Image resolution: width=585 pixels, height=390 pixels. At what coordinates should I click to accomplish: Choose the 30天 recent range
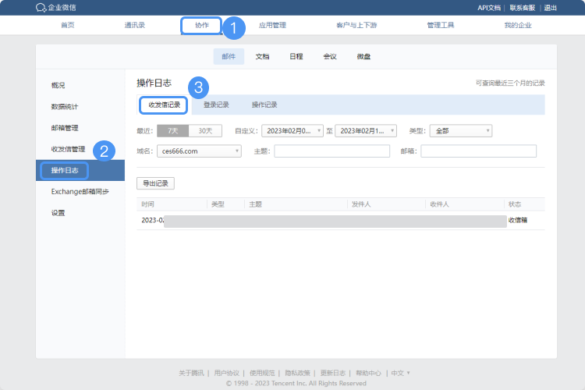click(205, 131)
